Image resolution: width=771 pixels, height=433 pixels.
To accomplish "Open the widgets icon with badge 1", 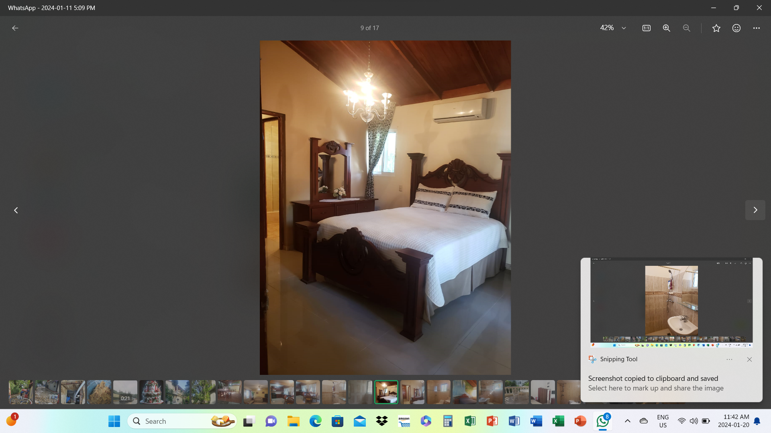I will tap(11, 421).
